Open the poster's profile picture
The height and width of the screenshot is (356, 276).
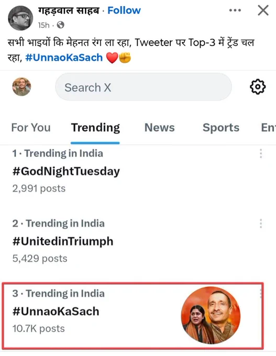click(20, 18)
